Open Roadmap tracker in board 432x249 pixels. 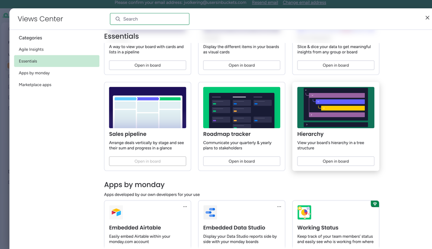point(242,162)
